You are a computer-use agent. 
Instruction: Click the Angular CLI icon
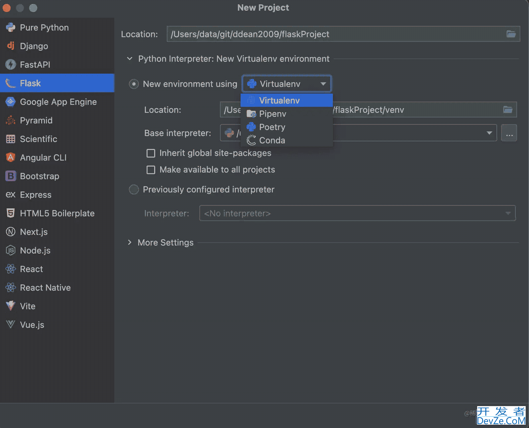pos(11,157)
